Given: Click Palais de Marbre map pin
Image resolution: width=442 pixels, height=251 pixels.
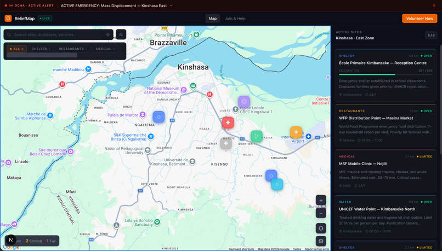Looking at the screenshot, I should pyautogui.click(x=143, y=114).
